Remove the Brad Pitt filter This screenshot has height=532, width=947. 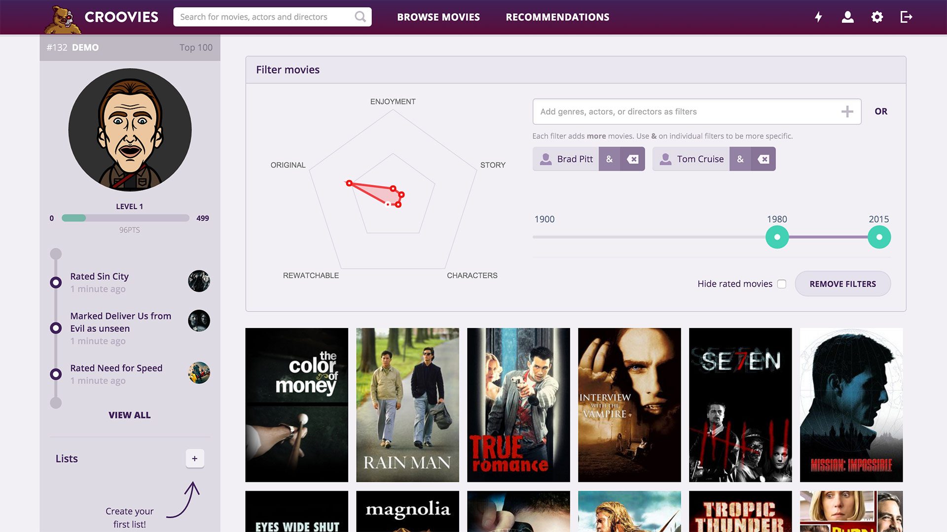click(x=632, y=159)
